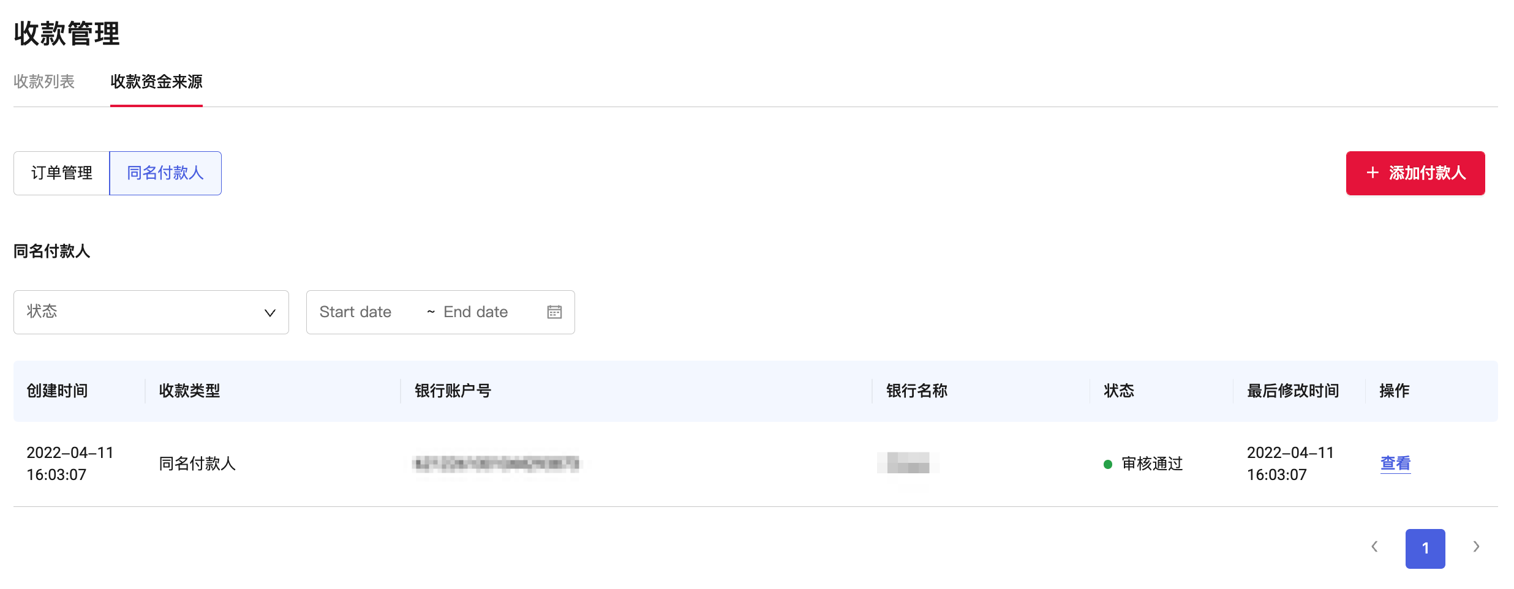Viewport: 1514px width, 589px height.
Task: Click the Start date input field
Action: pos(356,312)
